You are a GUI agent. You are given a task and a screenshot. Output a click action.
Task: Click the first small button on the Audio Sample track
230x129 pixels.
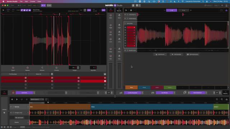click(125, 19)
